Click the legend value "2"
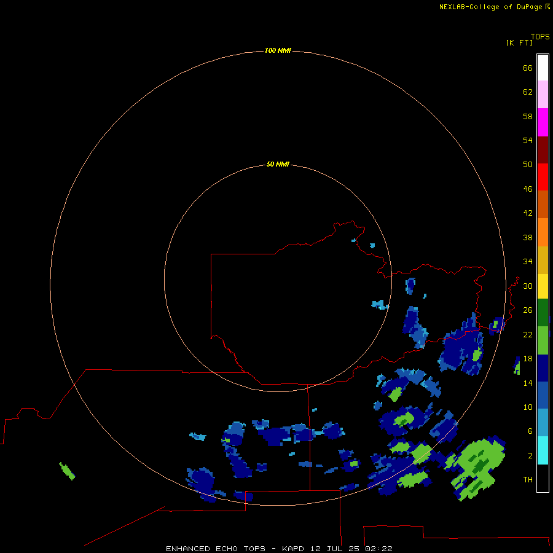 (530, 456)
